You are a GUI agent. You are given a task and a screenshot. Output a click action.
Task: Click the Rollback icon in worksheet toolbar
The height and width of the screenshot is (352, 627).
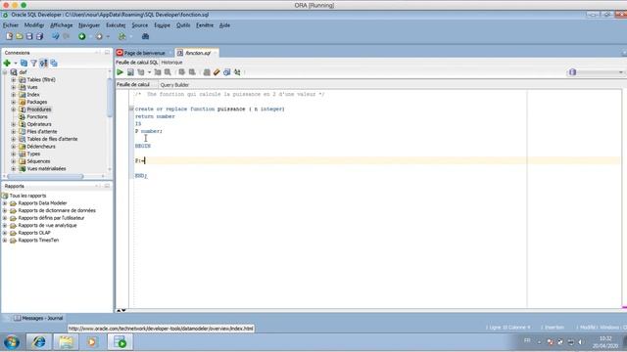coord(192,72)
